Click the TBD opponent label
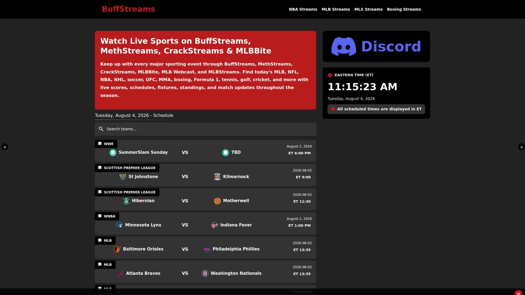This screenshot has height=295, width=525. pyautogui.click(x=236, y=152)
